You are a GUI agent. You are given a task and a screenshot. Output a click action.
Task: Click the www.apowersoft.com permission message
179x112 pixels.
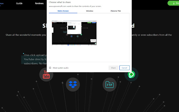coord(75,6)
